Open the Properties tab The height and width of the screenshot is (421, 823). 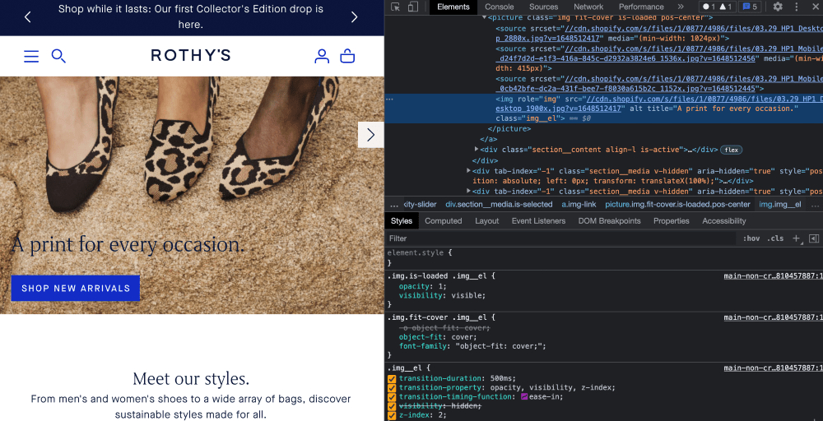(672, 220)
